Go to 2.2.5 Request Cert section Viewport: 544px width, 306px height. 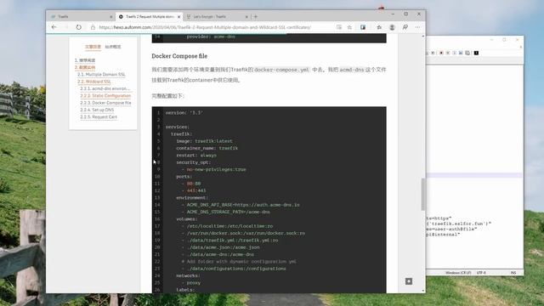pos(99,117)
